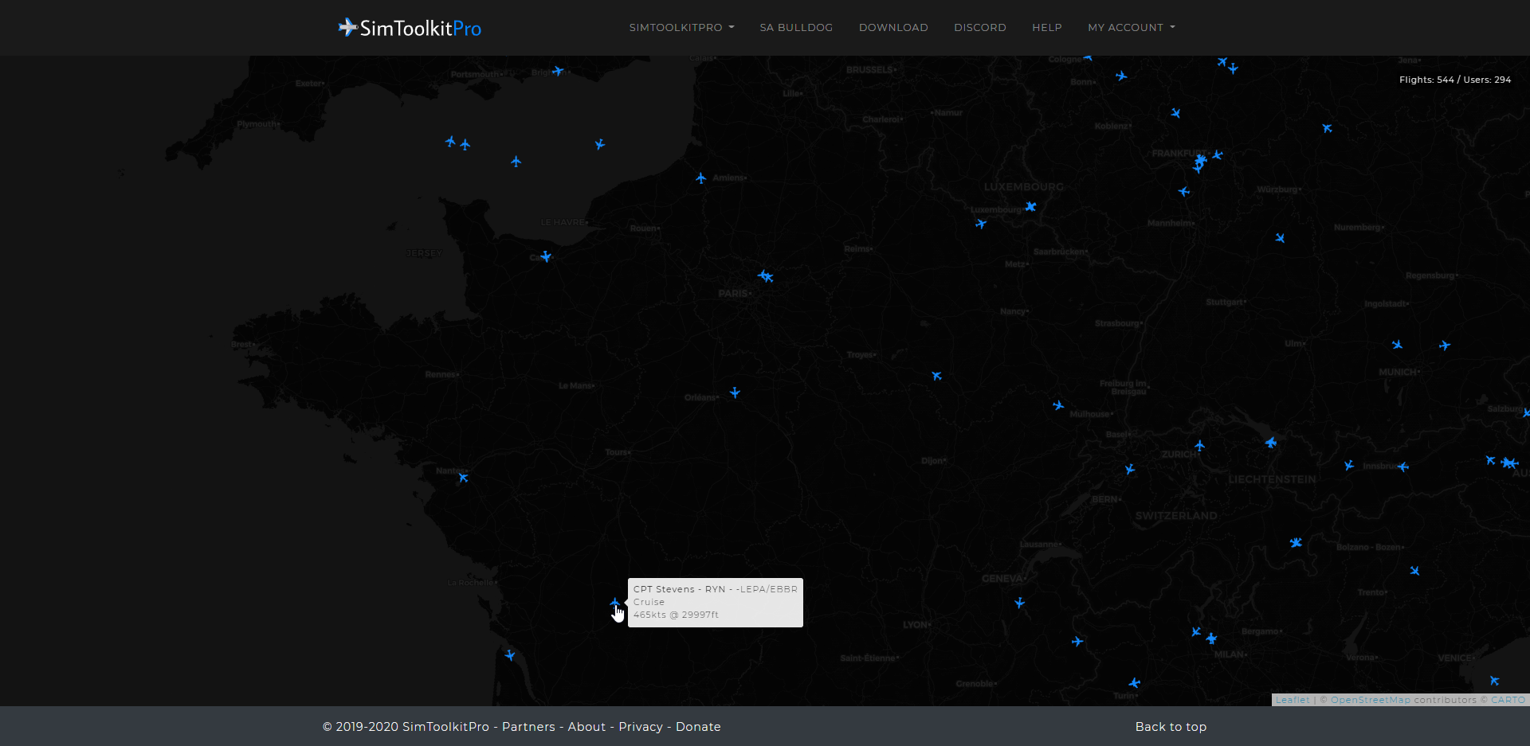Click the Back to top link
This screenshot has height=746, width=1530.
1170,727
